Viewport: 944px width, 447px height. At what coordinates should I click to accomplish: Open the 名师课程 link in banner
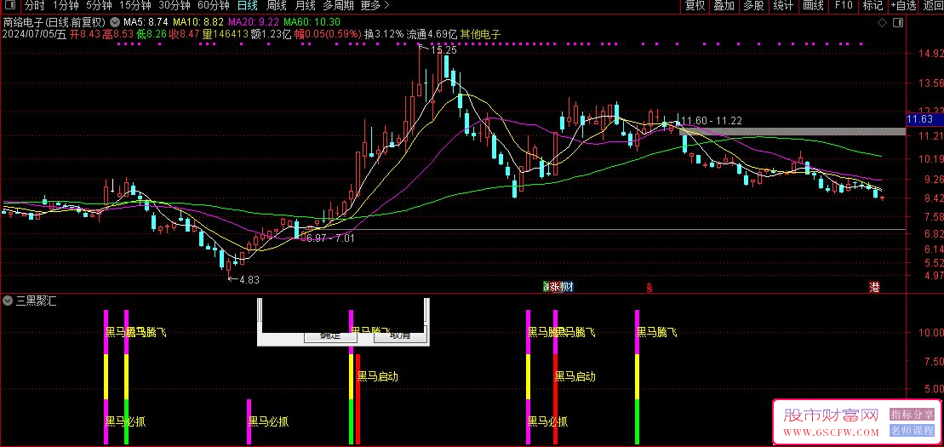pos(912,430)
